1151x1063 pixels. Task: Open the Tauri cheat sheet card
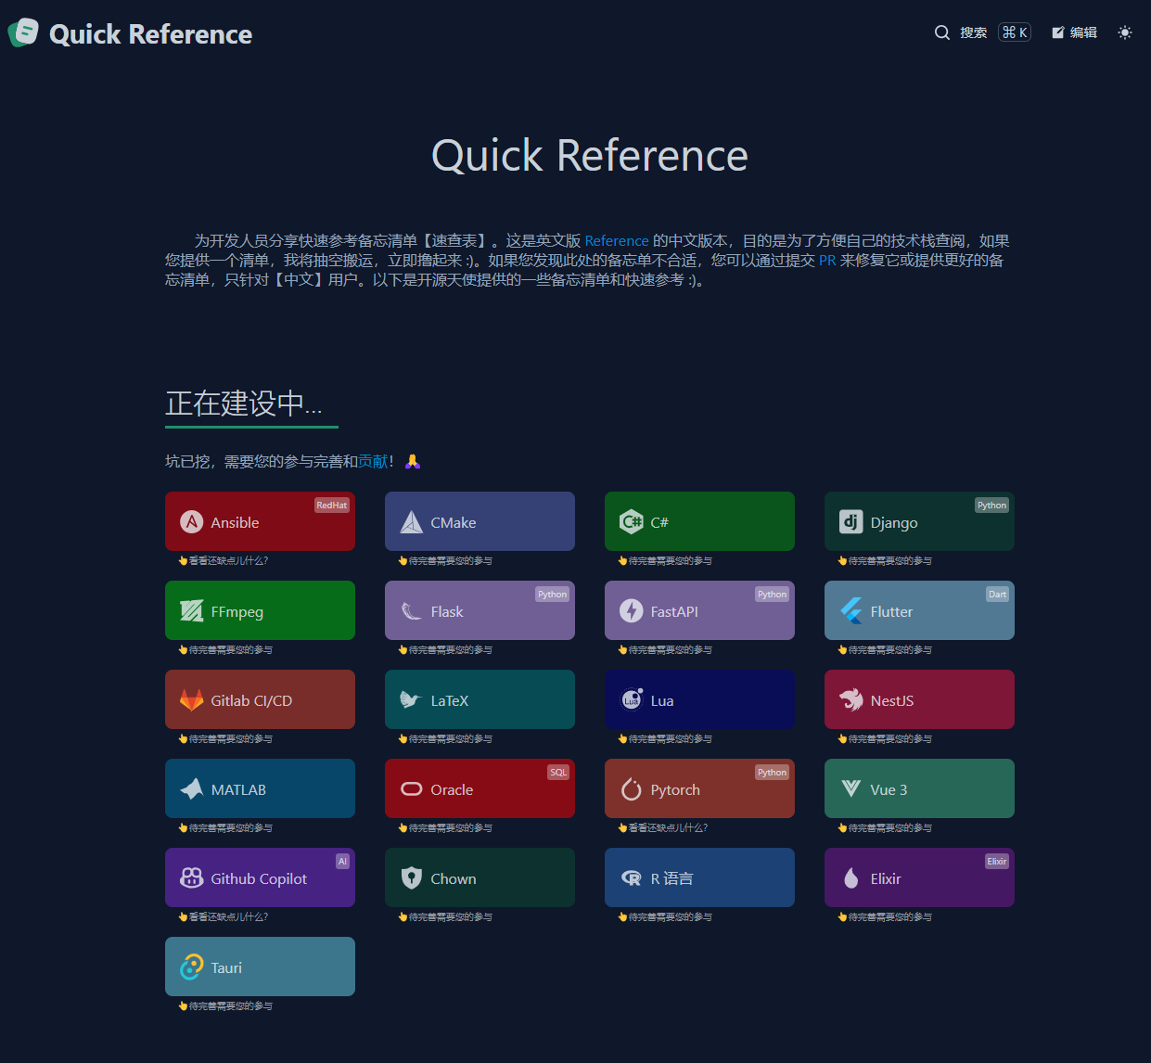pyautogui.click(x=260, y=967)
